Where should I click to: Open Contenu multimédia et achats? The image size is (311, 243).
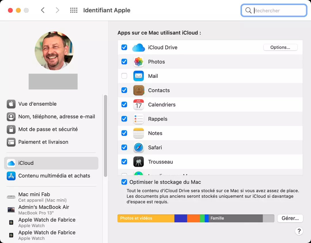51,176
